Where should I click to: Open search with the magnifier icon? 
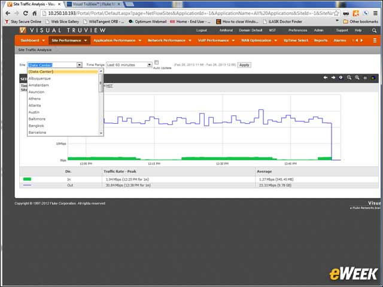pos(374,30)
